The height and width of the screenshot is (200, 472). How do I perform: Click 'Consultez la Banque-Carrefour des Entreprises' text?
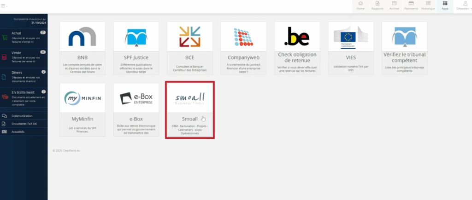point(190,69)
